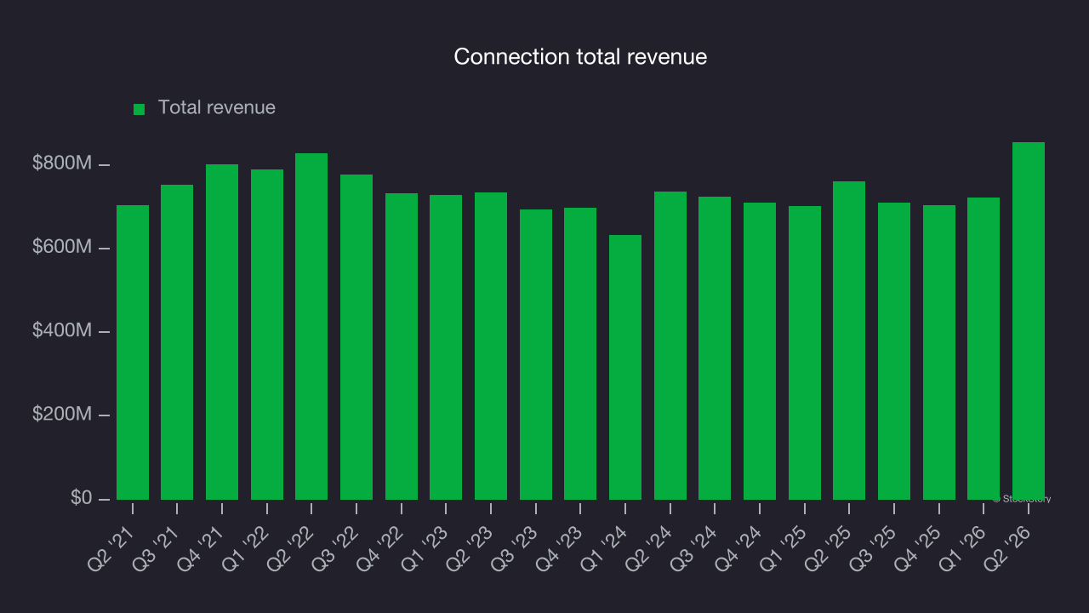Select the Q2 '25 revenue bar
The width and height of the screenshot is (1089, 613).
pos(849,341)
